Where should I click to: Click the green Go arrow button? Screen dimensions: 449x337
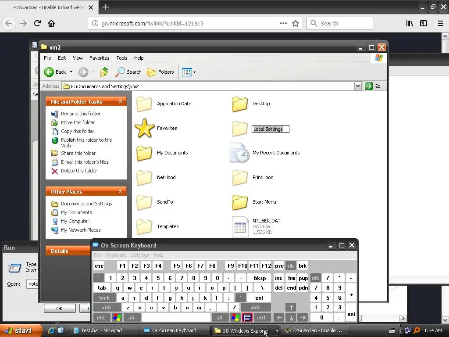click(x=368, y=86)
